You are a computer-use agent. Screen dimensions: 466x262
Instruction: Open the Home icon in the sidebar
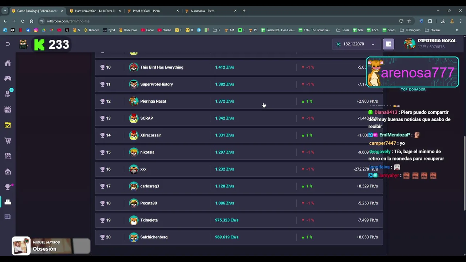tap(8, 63)
